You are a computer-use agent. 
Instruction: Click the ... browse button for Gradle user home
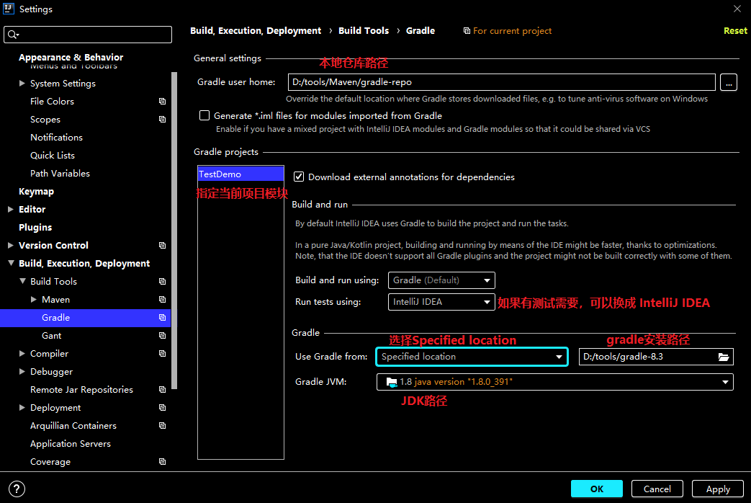[x=729, y=82]
